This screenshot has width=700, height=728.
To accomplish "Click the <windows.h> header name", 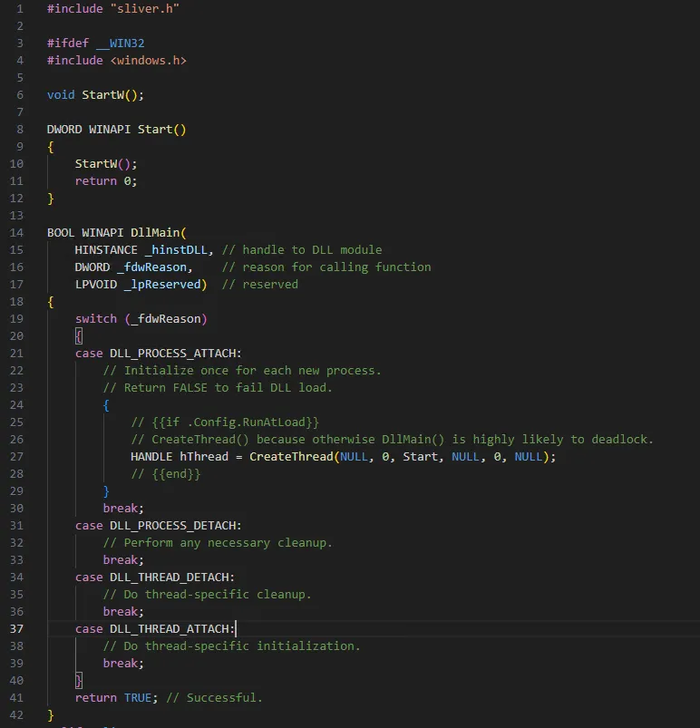I will [x=148, y=61].
